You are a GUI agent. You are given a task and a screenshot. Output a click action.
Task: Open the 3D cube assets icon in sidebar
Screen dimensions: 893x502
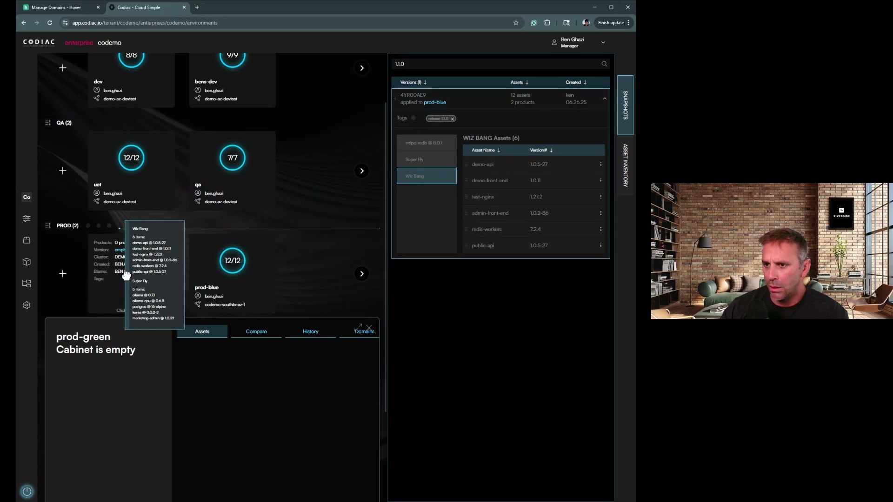point(27,262)
